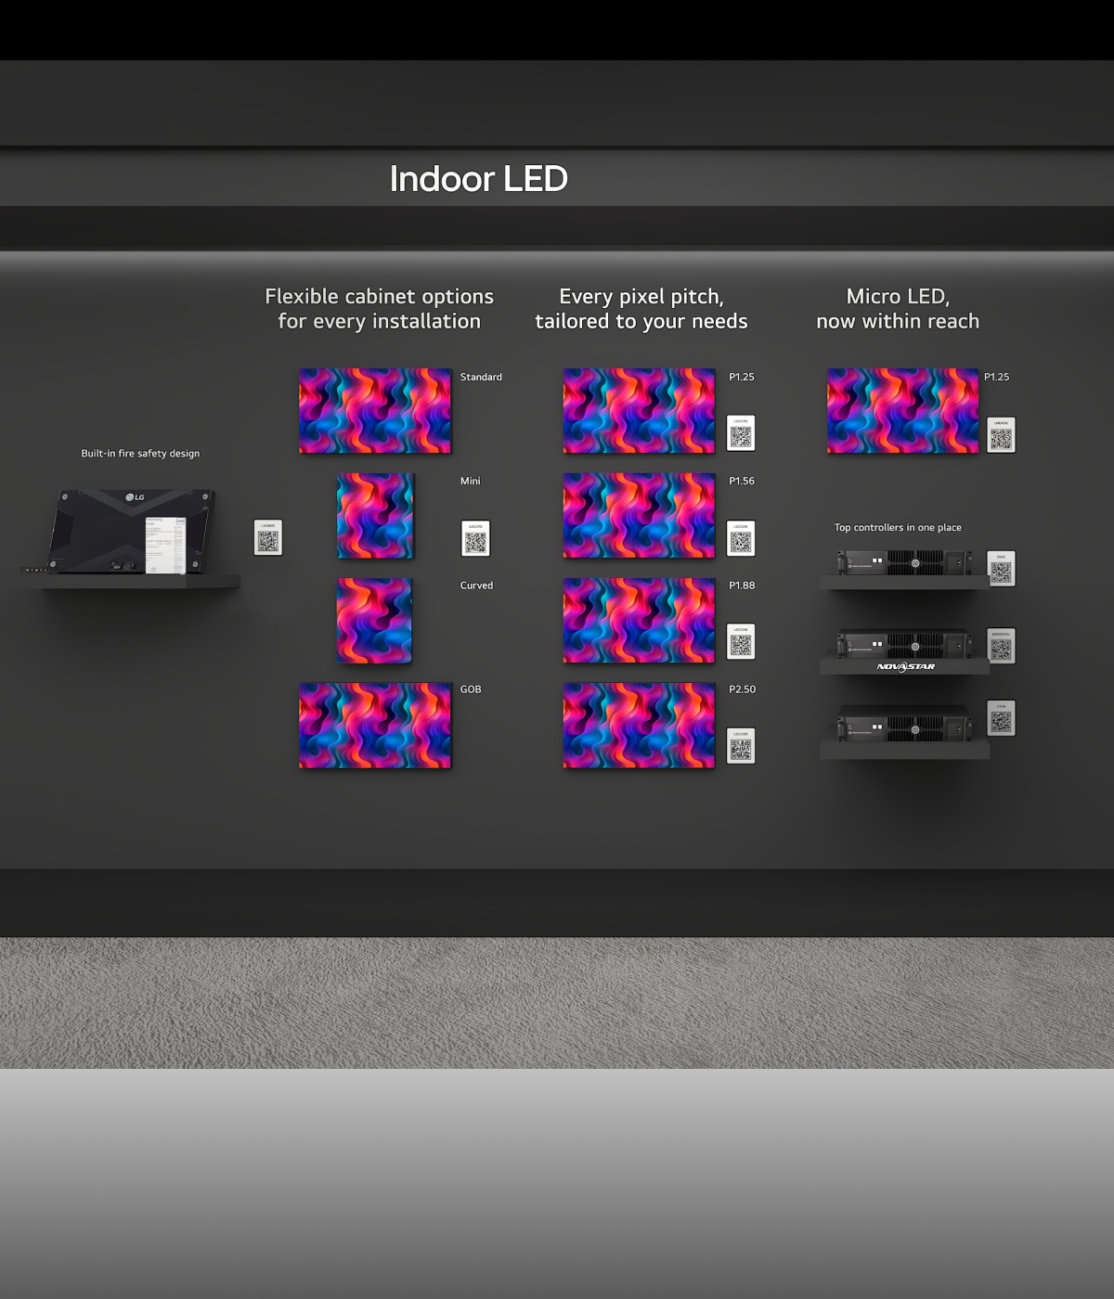Click the Indoor LED heading
1114x1299 pixels.
pos(478,179)
